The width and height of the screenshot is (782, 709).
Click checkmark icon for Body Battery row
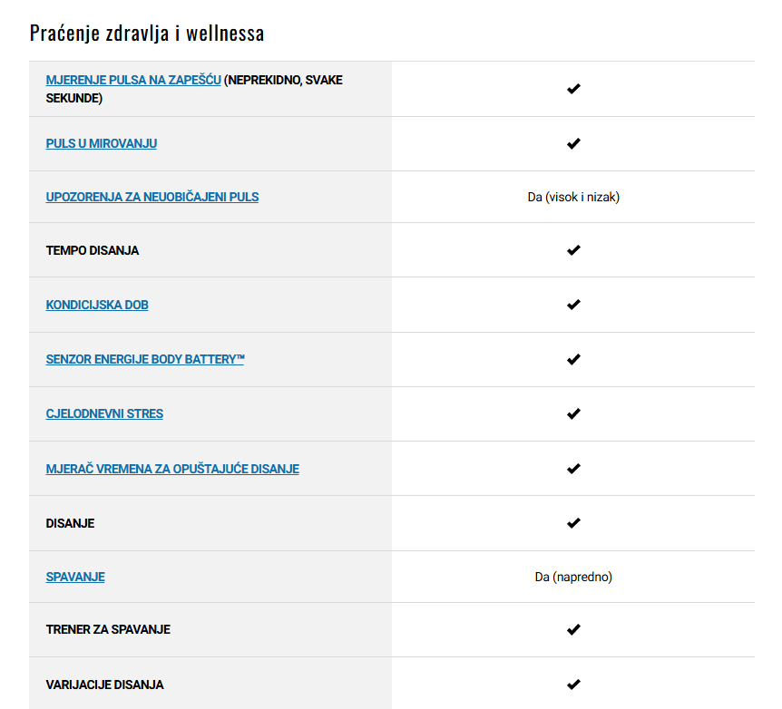point(573,359)
